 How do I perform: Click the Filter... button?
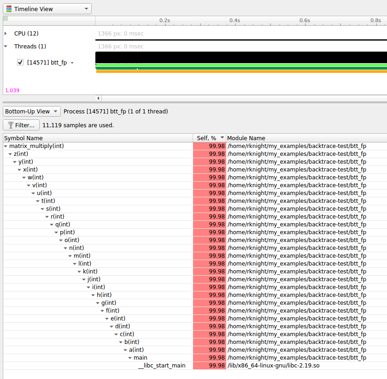point(21,124)
